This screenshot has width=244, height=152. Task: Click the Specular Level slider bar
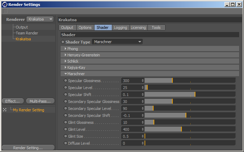(x=190, y=88)
